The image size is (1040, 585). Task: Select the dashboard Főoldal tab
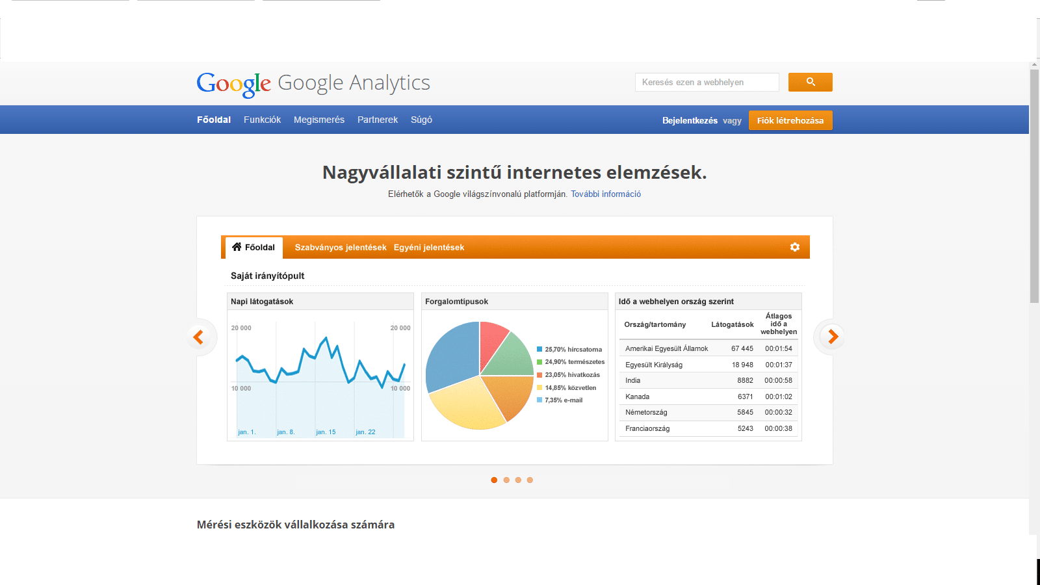click(x=254, y=248)
